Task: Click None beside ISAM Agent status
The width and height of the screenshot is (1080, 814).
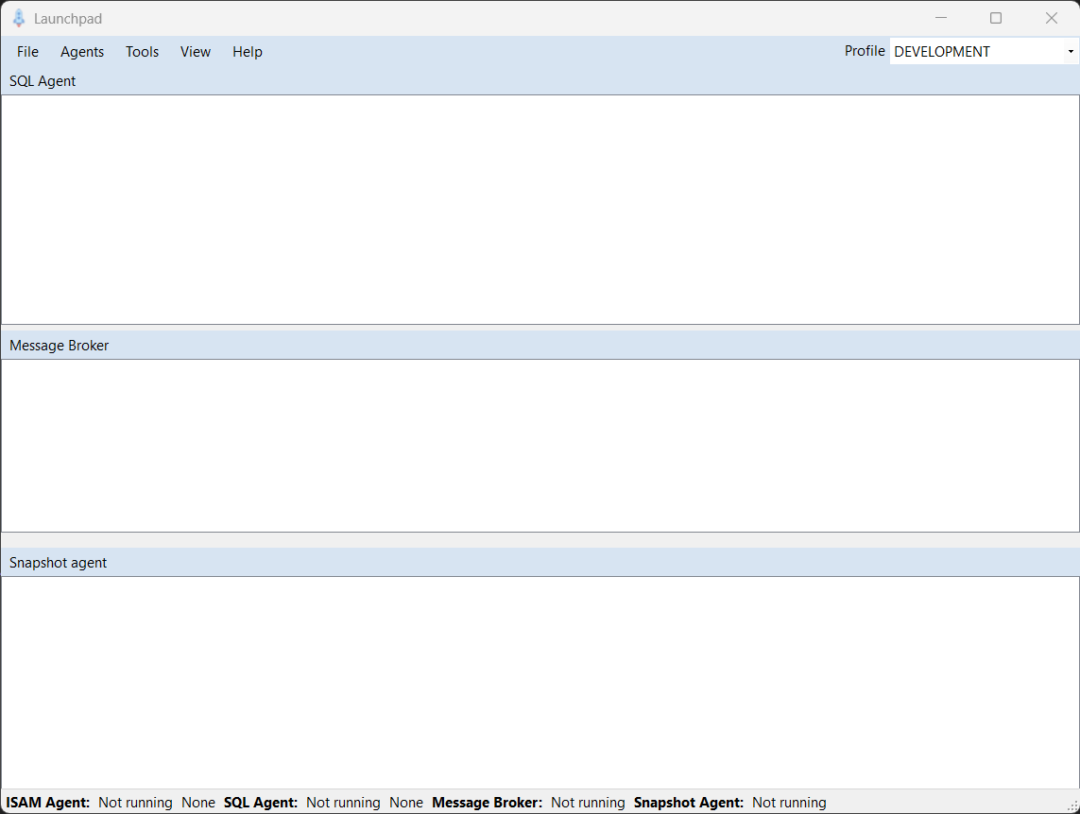Action: [198, 803]
